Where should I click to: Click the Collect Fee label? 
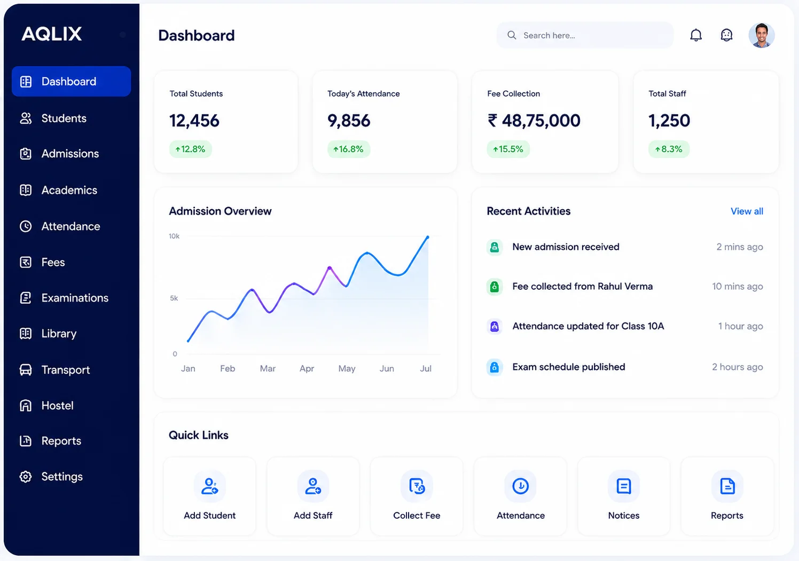417,516
